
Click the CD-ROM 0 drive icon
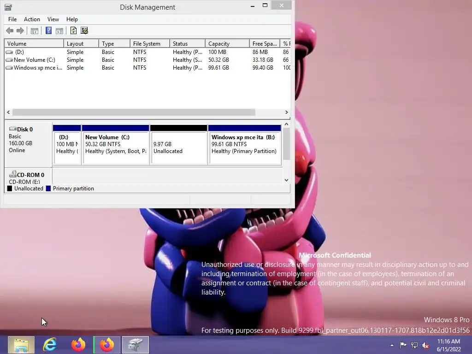tap(12, 174)
